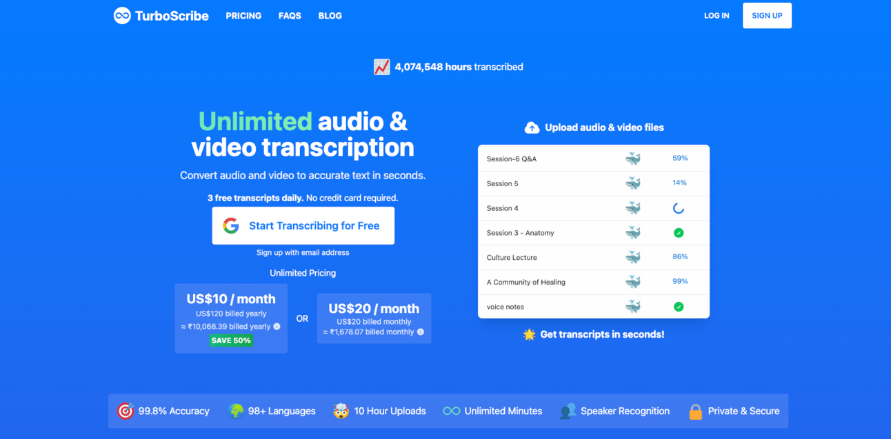Click the 98+ Languages label
The height and width of the screenshot is (439, 891).
click(x=282, y=411)
